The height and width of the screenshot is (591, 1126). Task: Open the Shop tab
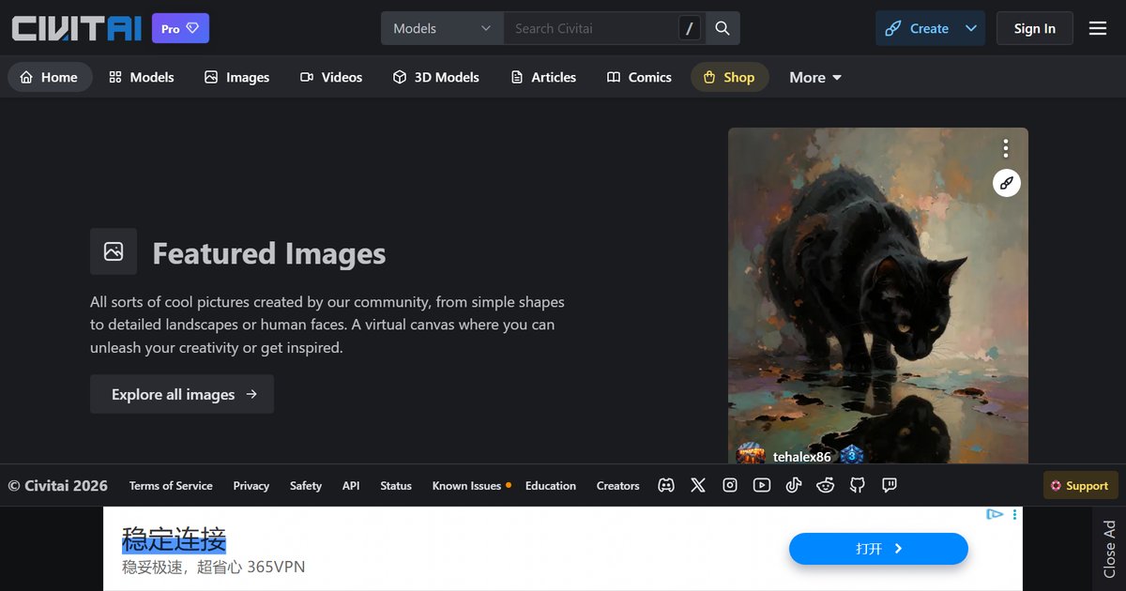coord(729,77)
